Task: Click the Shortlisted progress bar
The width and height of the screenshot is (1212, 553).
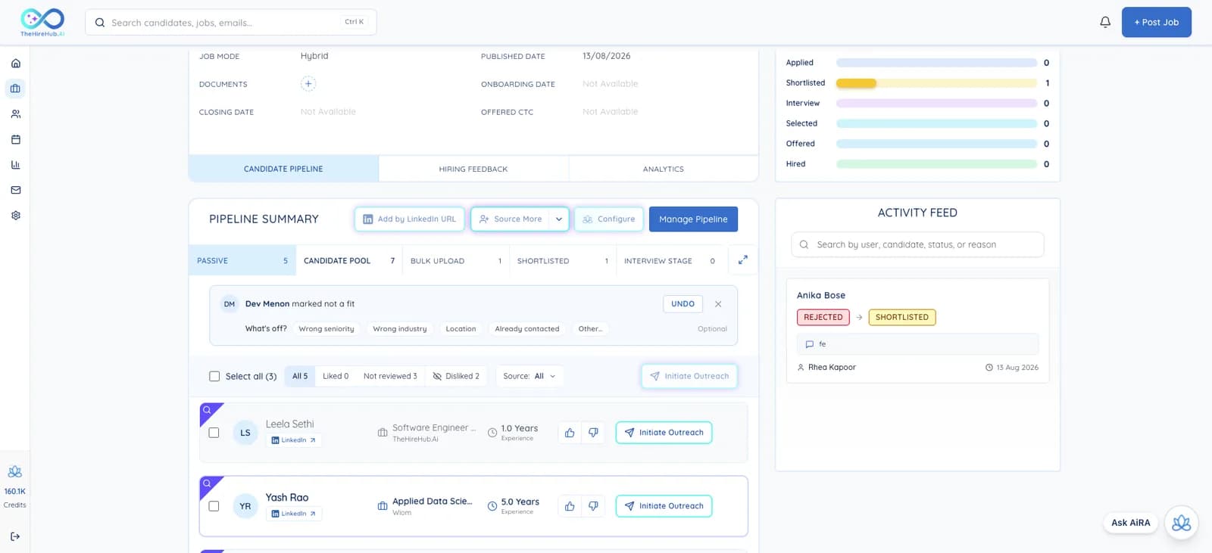Action: tap(936, 83)
